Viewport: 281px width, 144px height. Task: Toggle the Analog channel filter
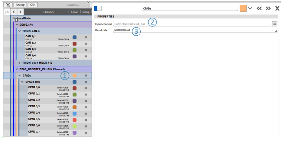20,5
